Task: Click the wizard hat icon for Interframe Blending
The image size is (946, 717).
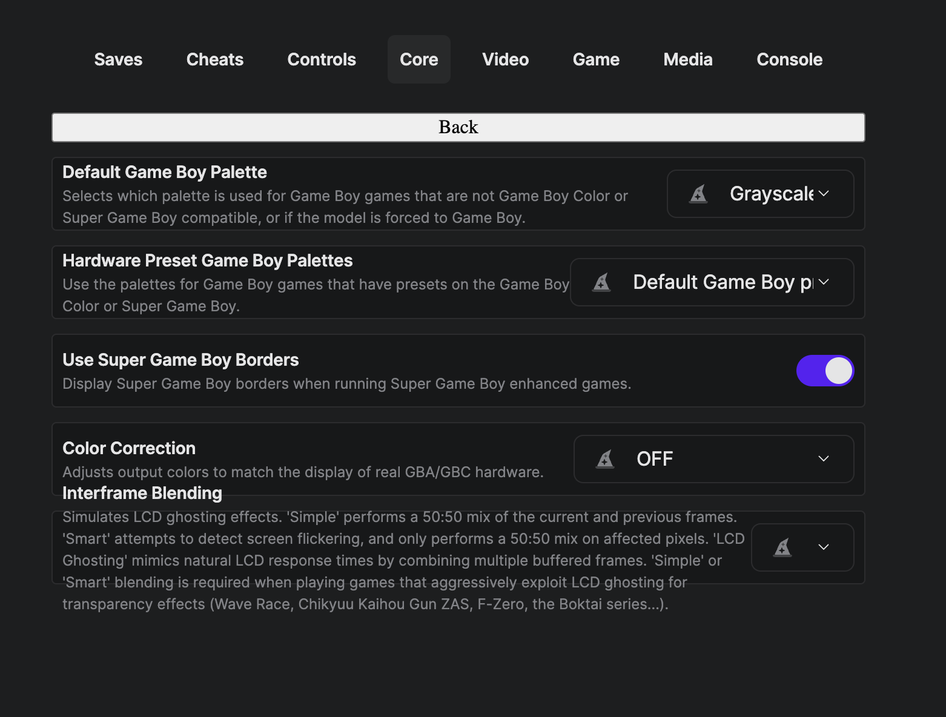Action: (x=782, y=547)
